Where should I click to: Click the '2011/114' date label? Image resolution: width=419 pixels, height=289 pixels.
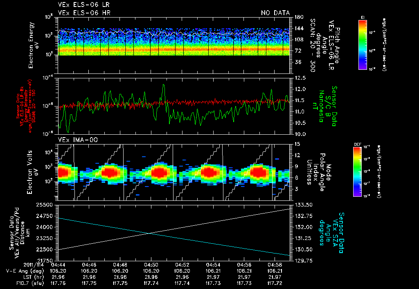tap(34, 265)
